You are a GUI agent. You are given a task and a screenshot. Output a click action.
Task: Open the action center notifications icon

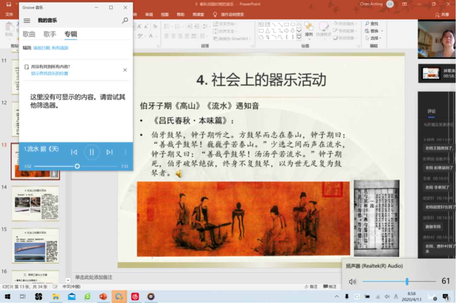click(x=446, y=297)
